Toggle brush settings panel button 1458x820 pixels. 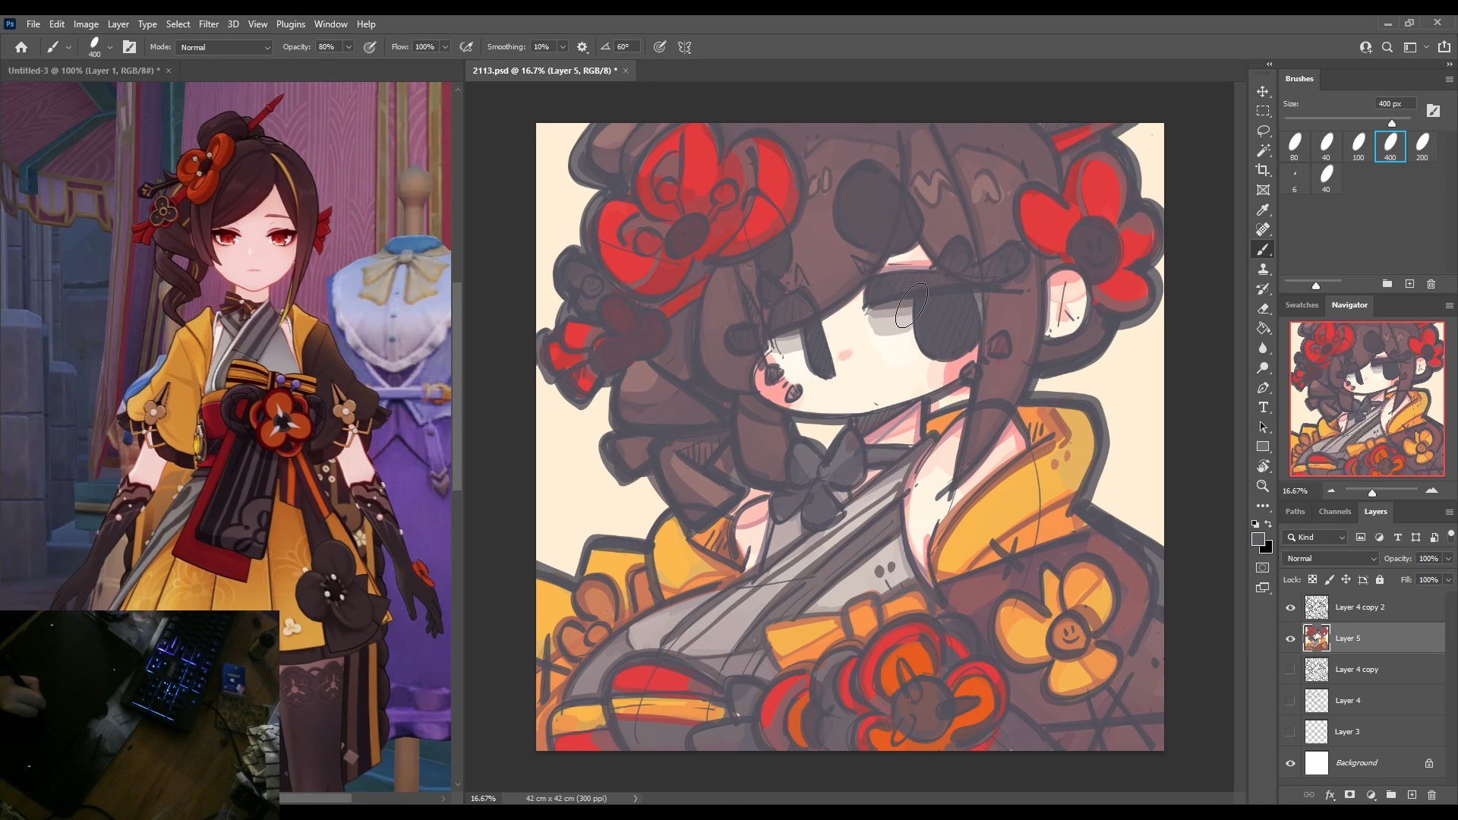[x=129, y=47]
